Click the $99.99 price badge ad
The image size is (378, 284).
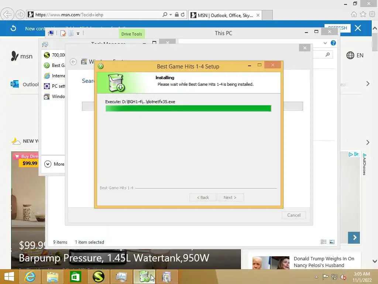pyautogui.click(x=30, y=163)
